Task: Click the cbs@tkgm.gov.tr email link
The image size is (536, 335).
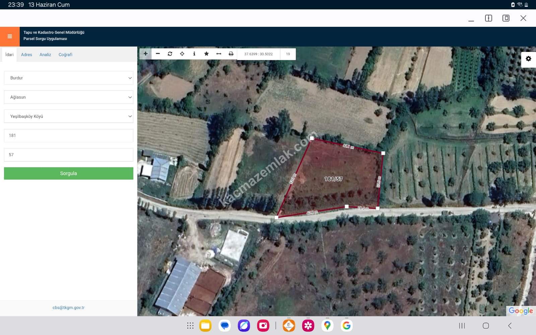Action: tap(68, 308)
